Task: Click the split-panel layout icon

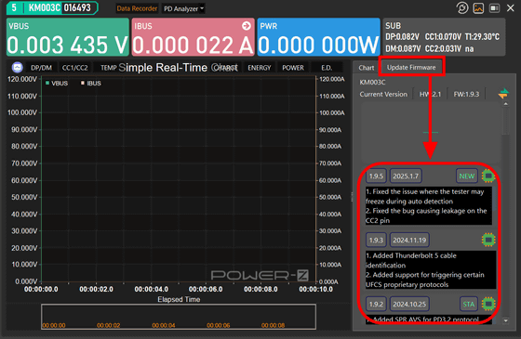Action: [494, 8]
